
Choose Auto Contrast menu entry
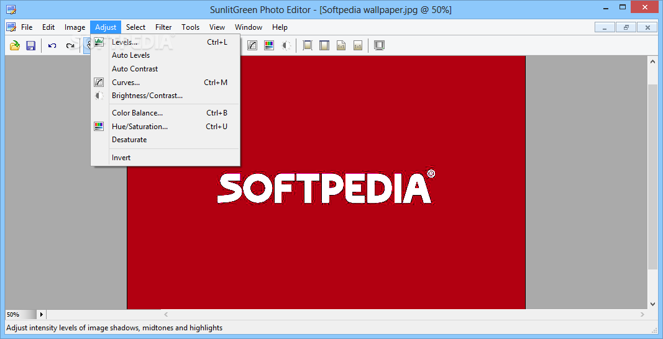click(165, 69)
